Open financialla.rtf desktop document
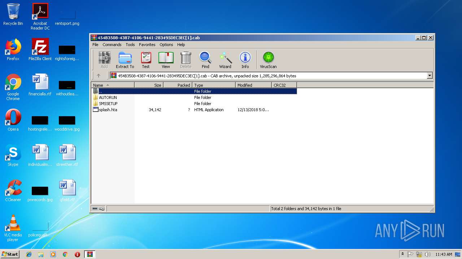The image size is (462, 259). tap(40, 85)
